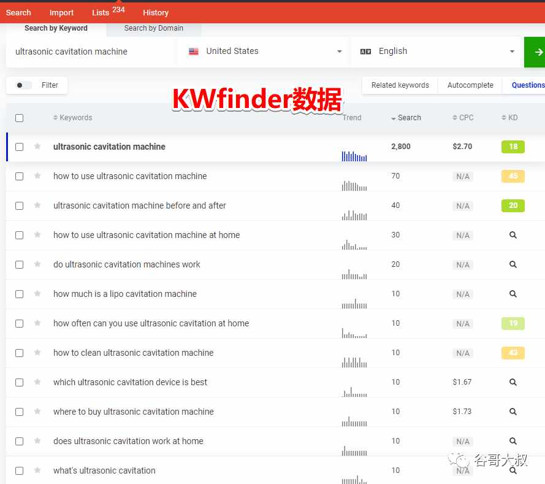The height and width of the screenshot is (484, 545).
Task: Star 'do ultrasonic cavitation machines work' keyword
Action: 37,264
